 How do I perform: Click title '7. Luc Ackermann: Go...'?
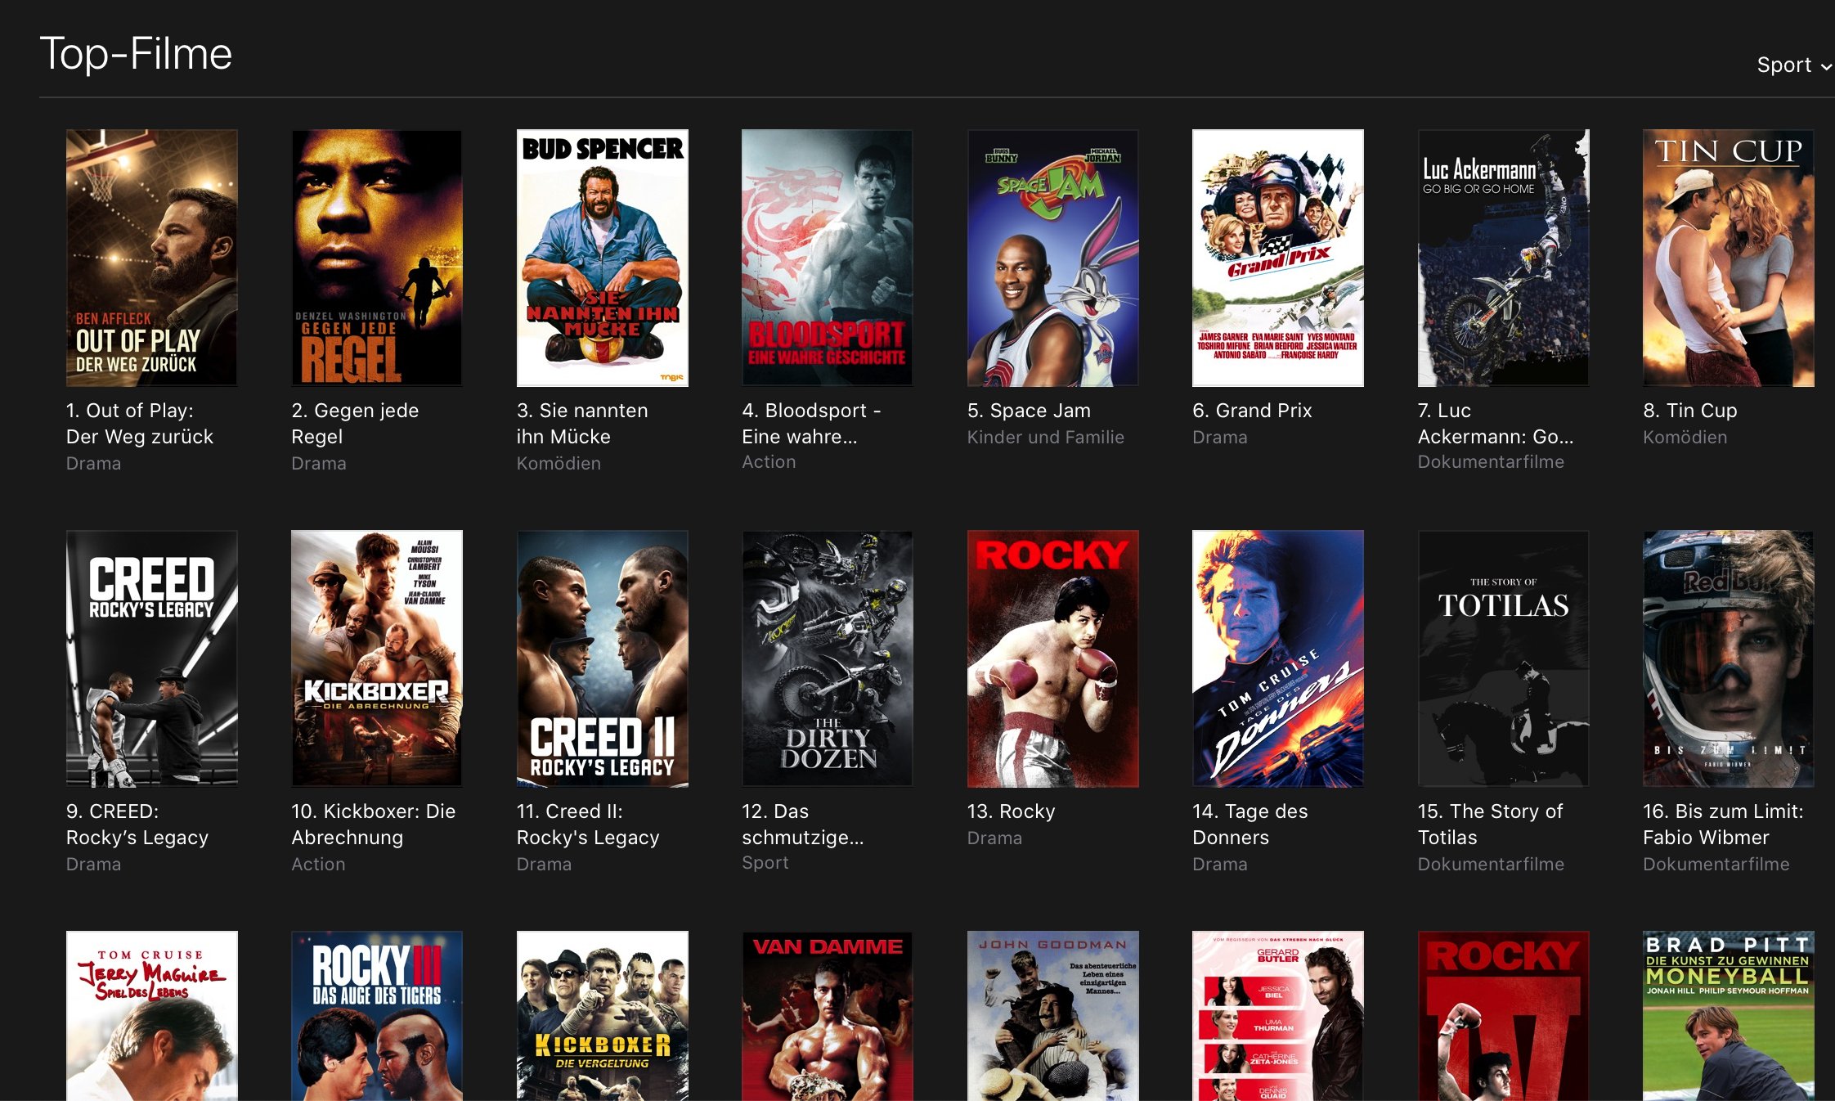[1496, 424]
